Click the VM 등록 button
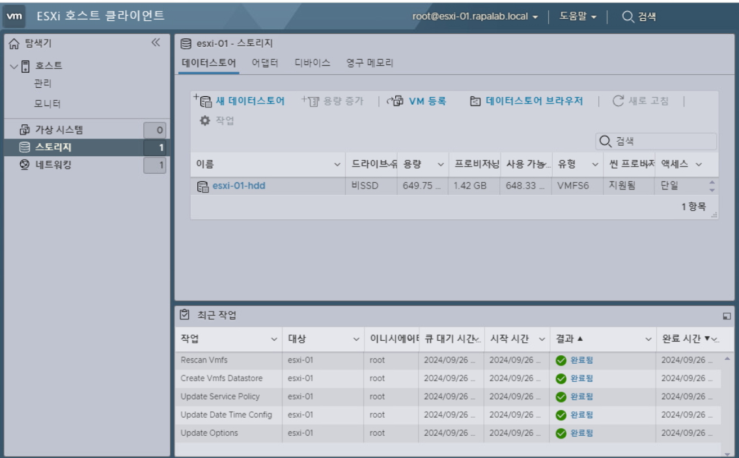Viewport: 739px width, 458px height. tap(416, 101)
